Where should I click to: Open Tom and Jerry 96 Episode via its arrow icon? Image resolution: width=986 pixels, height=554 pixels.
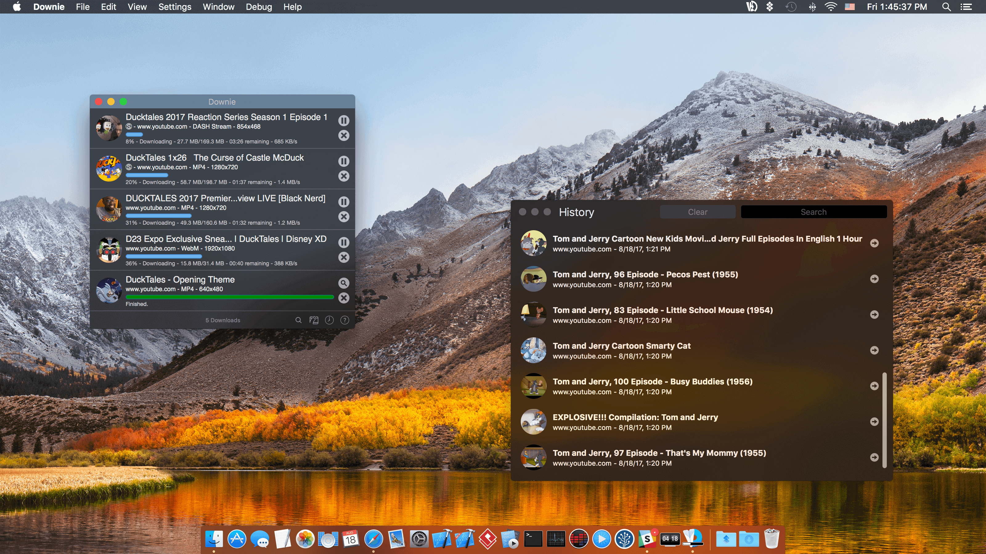875,279
